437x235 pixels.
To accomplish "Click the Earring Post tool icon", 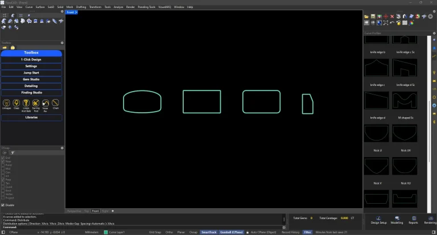I will click(36, 104).
